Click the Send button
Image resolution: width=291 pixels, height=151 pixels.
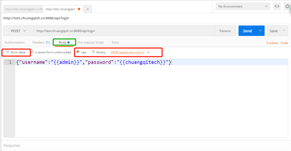coord(247,31)
